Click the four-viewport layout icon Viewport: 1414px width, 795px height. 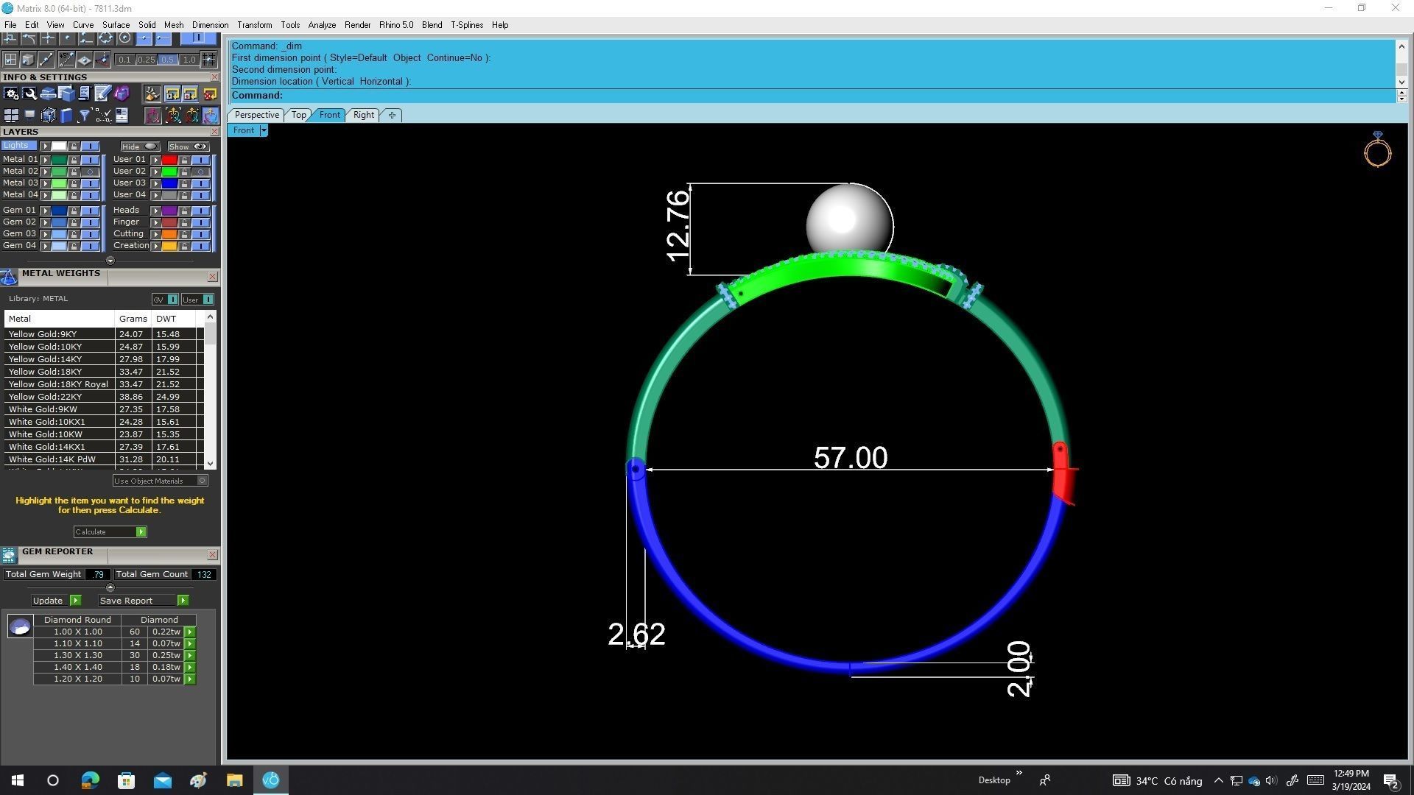11,116
